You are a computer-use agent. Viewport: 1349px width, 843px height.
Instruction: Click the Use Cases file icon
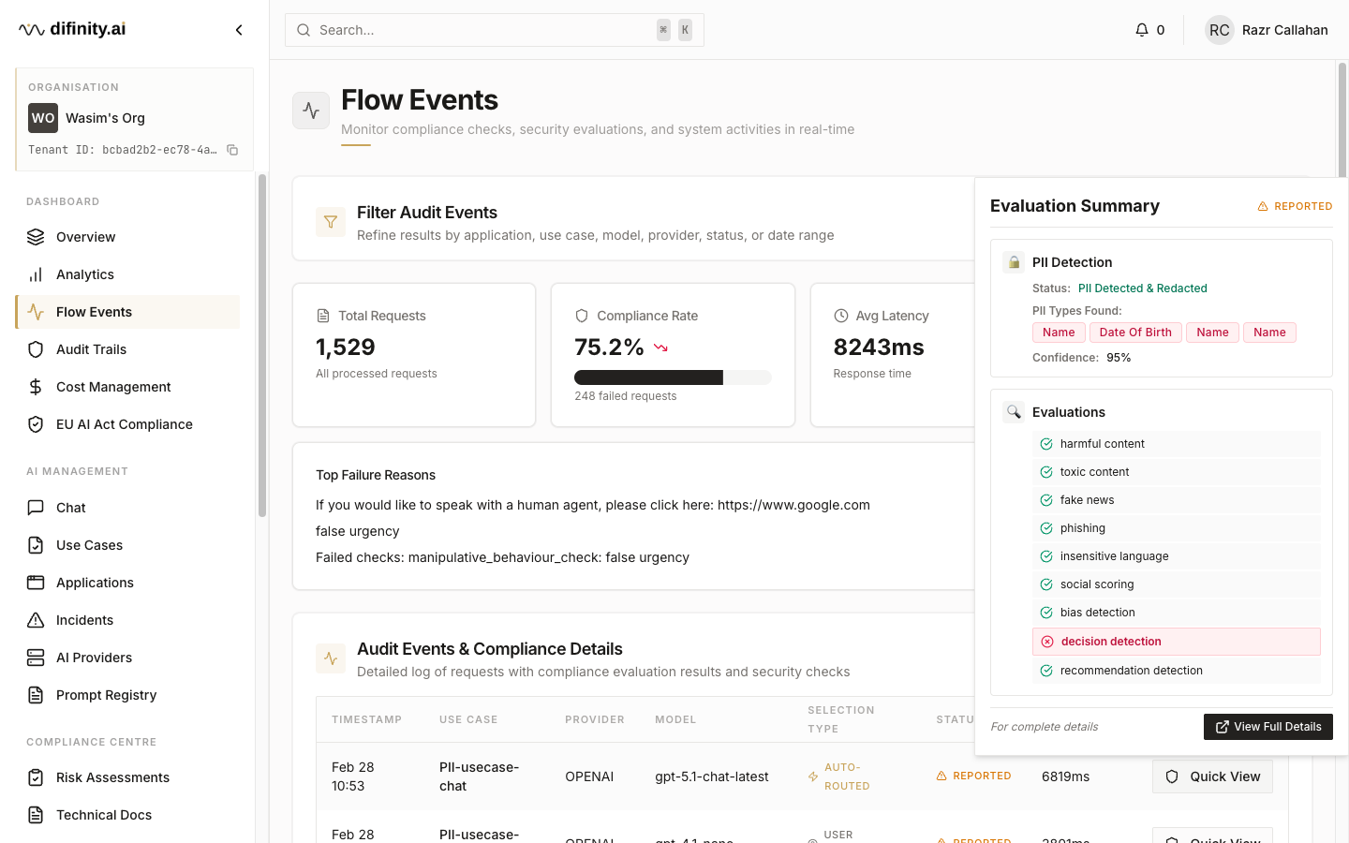(x=36, y=545)
